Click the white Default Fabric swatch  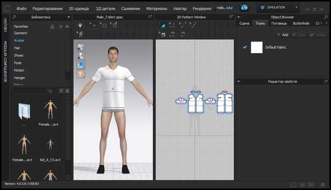click(x=257, y=47)
